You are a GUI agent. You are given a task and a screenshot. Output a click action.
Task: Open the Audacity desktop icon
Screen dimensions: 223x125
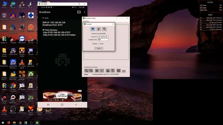coord(13,16)
